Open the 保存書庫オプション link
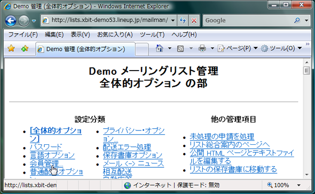Image resolution: width=315 pixels, height=194 pixels. [x=132, y=155]
